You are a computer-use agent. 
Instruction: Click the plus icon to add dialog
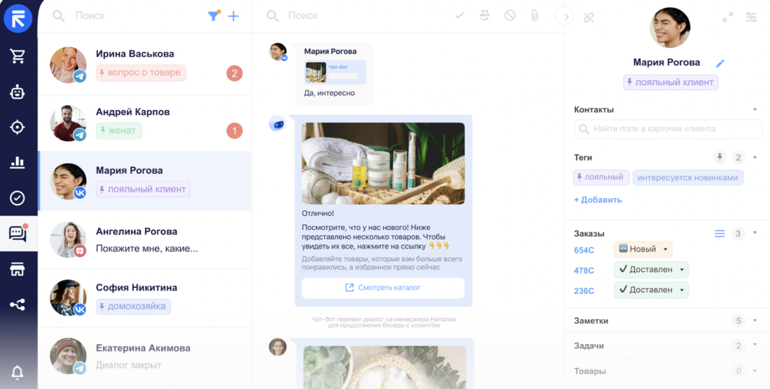[x=233, y=16]
